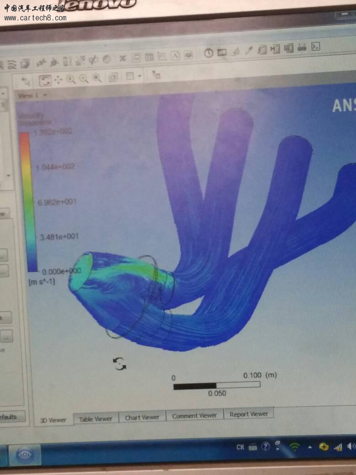Show hidden tray icons arrow
The height and width of the screenshot is (475, 356).
(x=310, y=447)
